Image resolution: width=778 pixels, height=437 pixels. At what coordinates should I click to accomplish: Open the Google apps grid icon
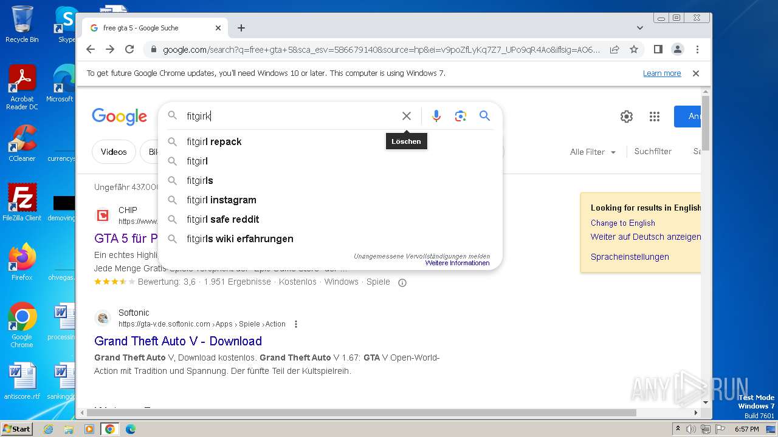pos(655,117)
